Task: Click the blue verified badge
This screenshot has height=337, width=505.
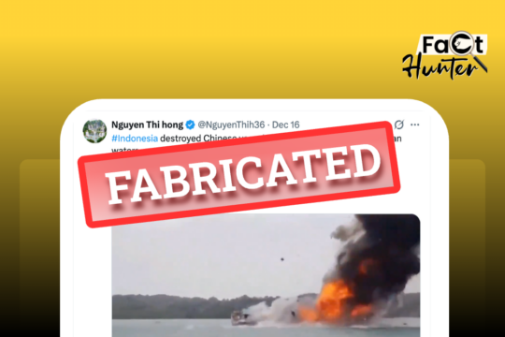Action: coord(191,125)
